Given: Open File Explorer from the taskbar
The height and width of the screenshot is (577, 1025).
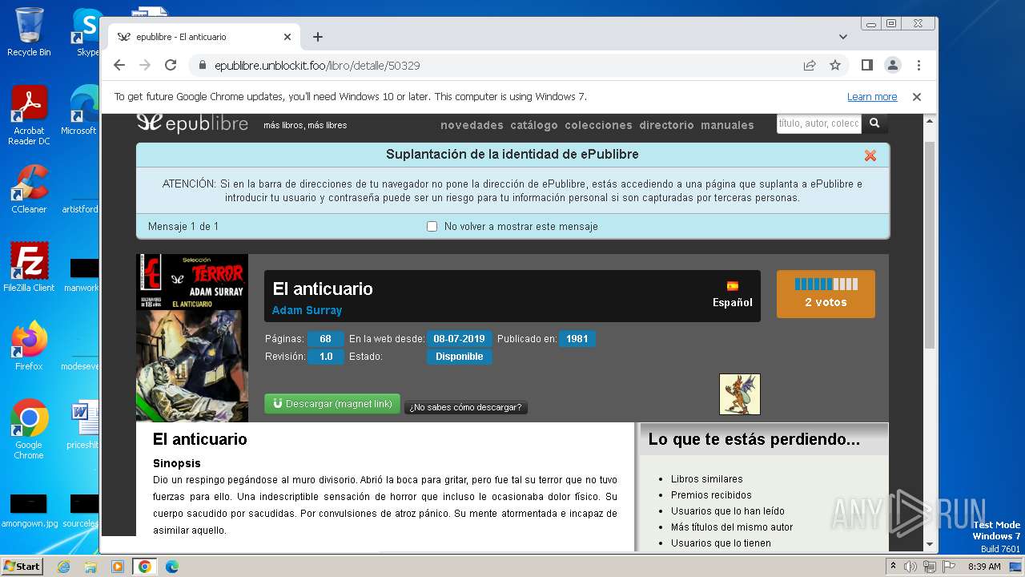Looking at the screenshot, I should point(90,567).
